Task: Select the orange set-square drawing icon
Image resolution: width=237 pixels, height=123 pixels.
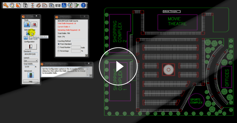Action: (x=18, y=5)
